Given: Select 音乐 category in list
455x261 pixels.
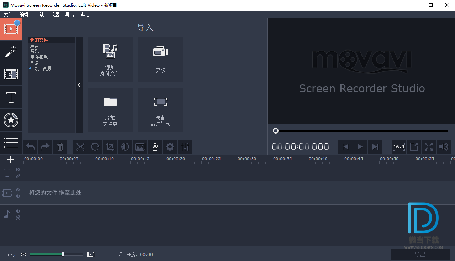Looking at the screenshot, I should (x=52, y=51).
